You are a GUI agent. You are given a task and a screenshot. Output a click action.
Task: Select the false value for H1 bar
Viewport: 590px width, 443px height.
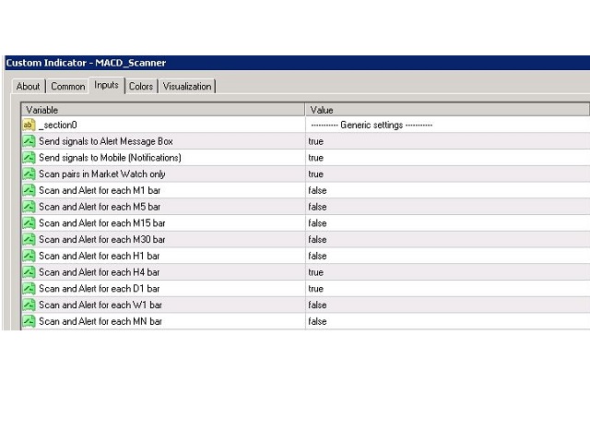[448, 256]
